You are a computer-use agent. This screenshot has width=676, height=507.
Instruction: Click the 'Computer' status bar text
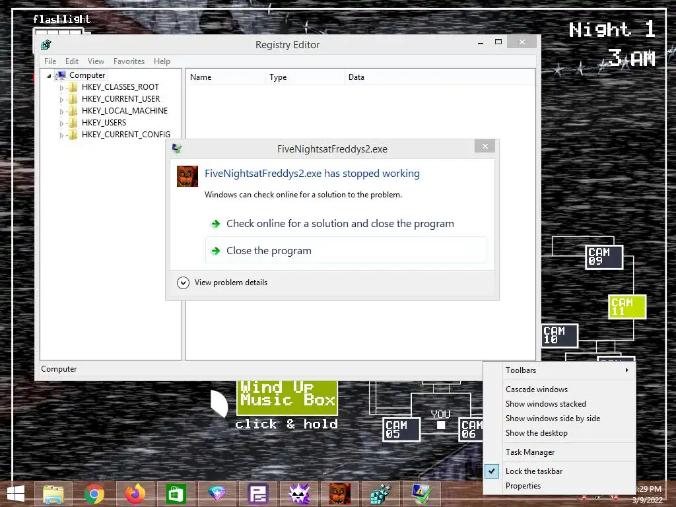[59, 369]
